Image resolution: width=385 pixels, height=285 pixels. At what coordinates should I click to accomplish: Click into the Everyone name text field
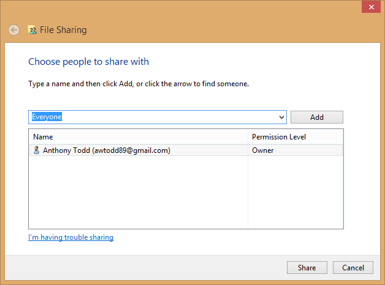tap(153, 117)
